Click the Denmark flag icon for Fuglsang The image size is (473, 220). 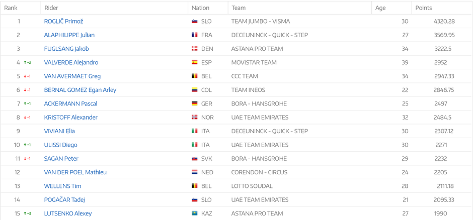pos(194,49)
